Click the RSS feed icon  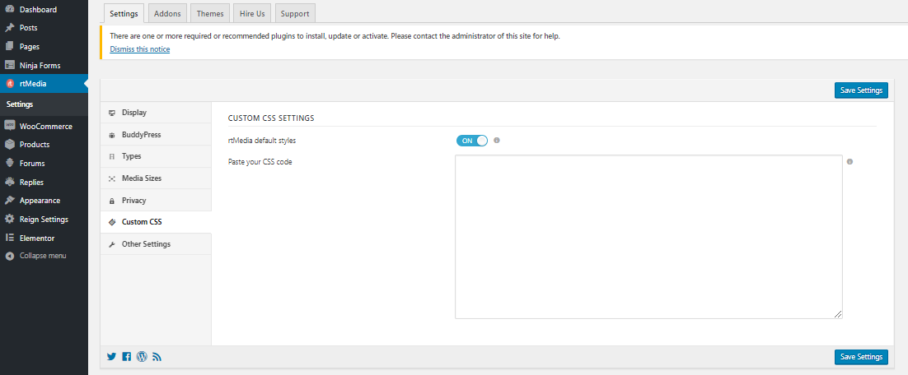(x=157, y=357)
